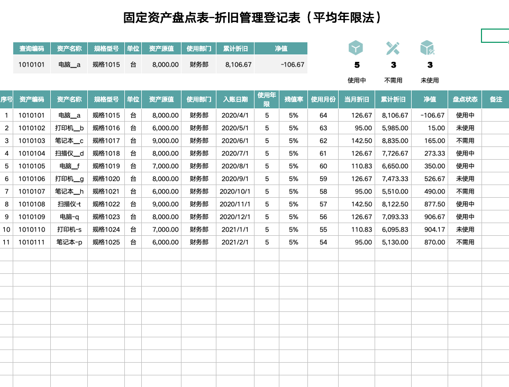Click net value cell 15.00
The image size is (509, 387).
click(x=430, y=128)
